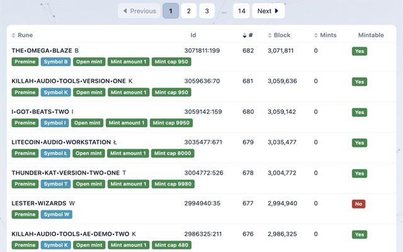Click Premine tag on THE•OMEGA•BLAZE row
The height and width of the screenshot is (252, 403).
[x=25, y=62]
